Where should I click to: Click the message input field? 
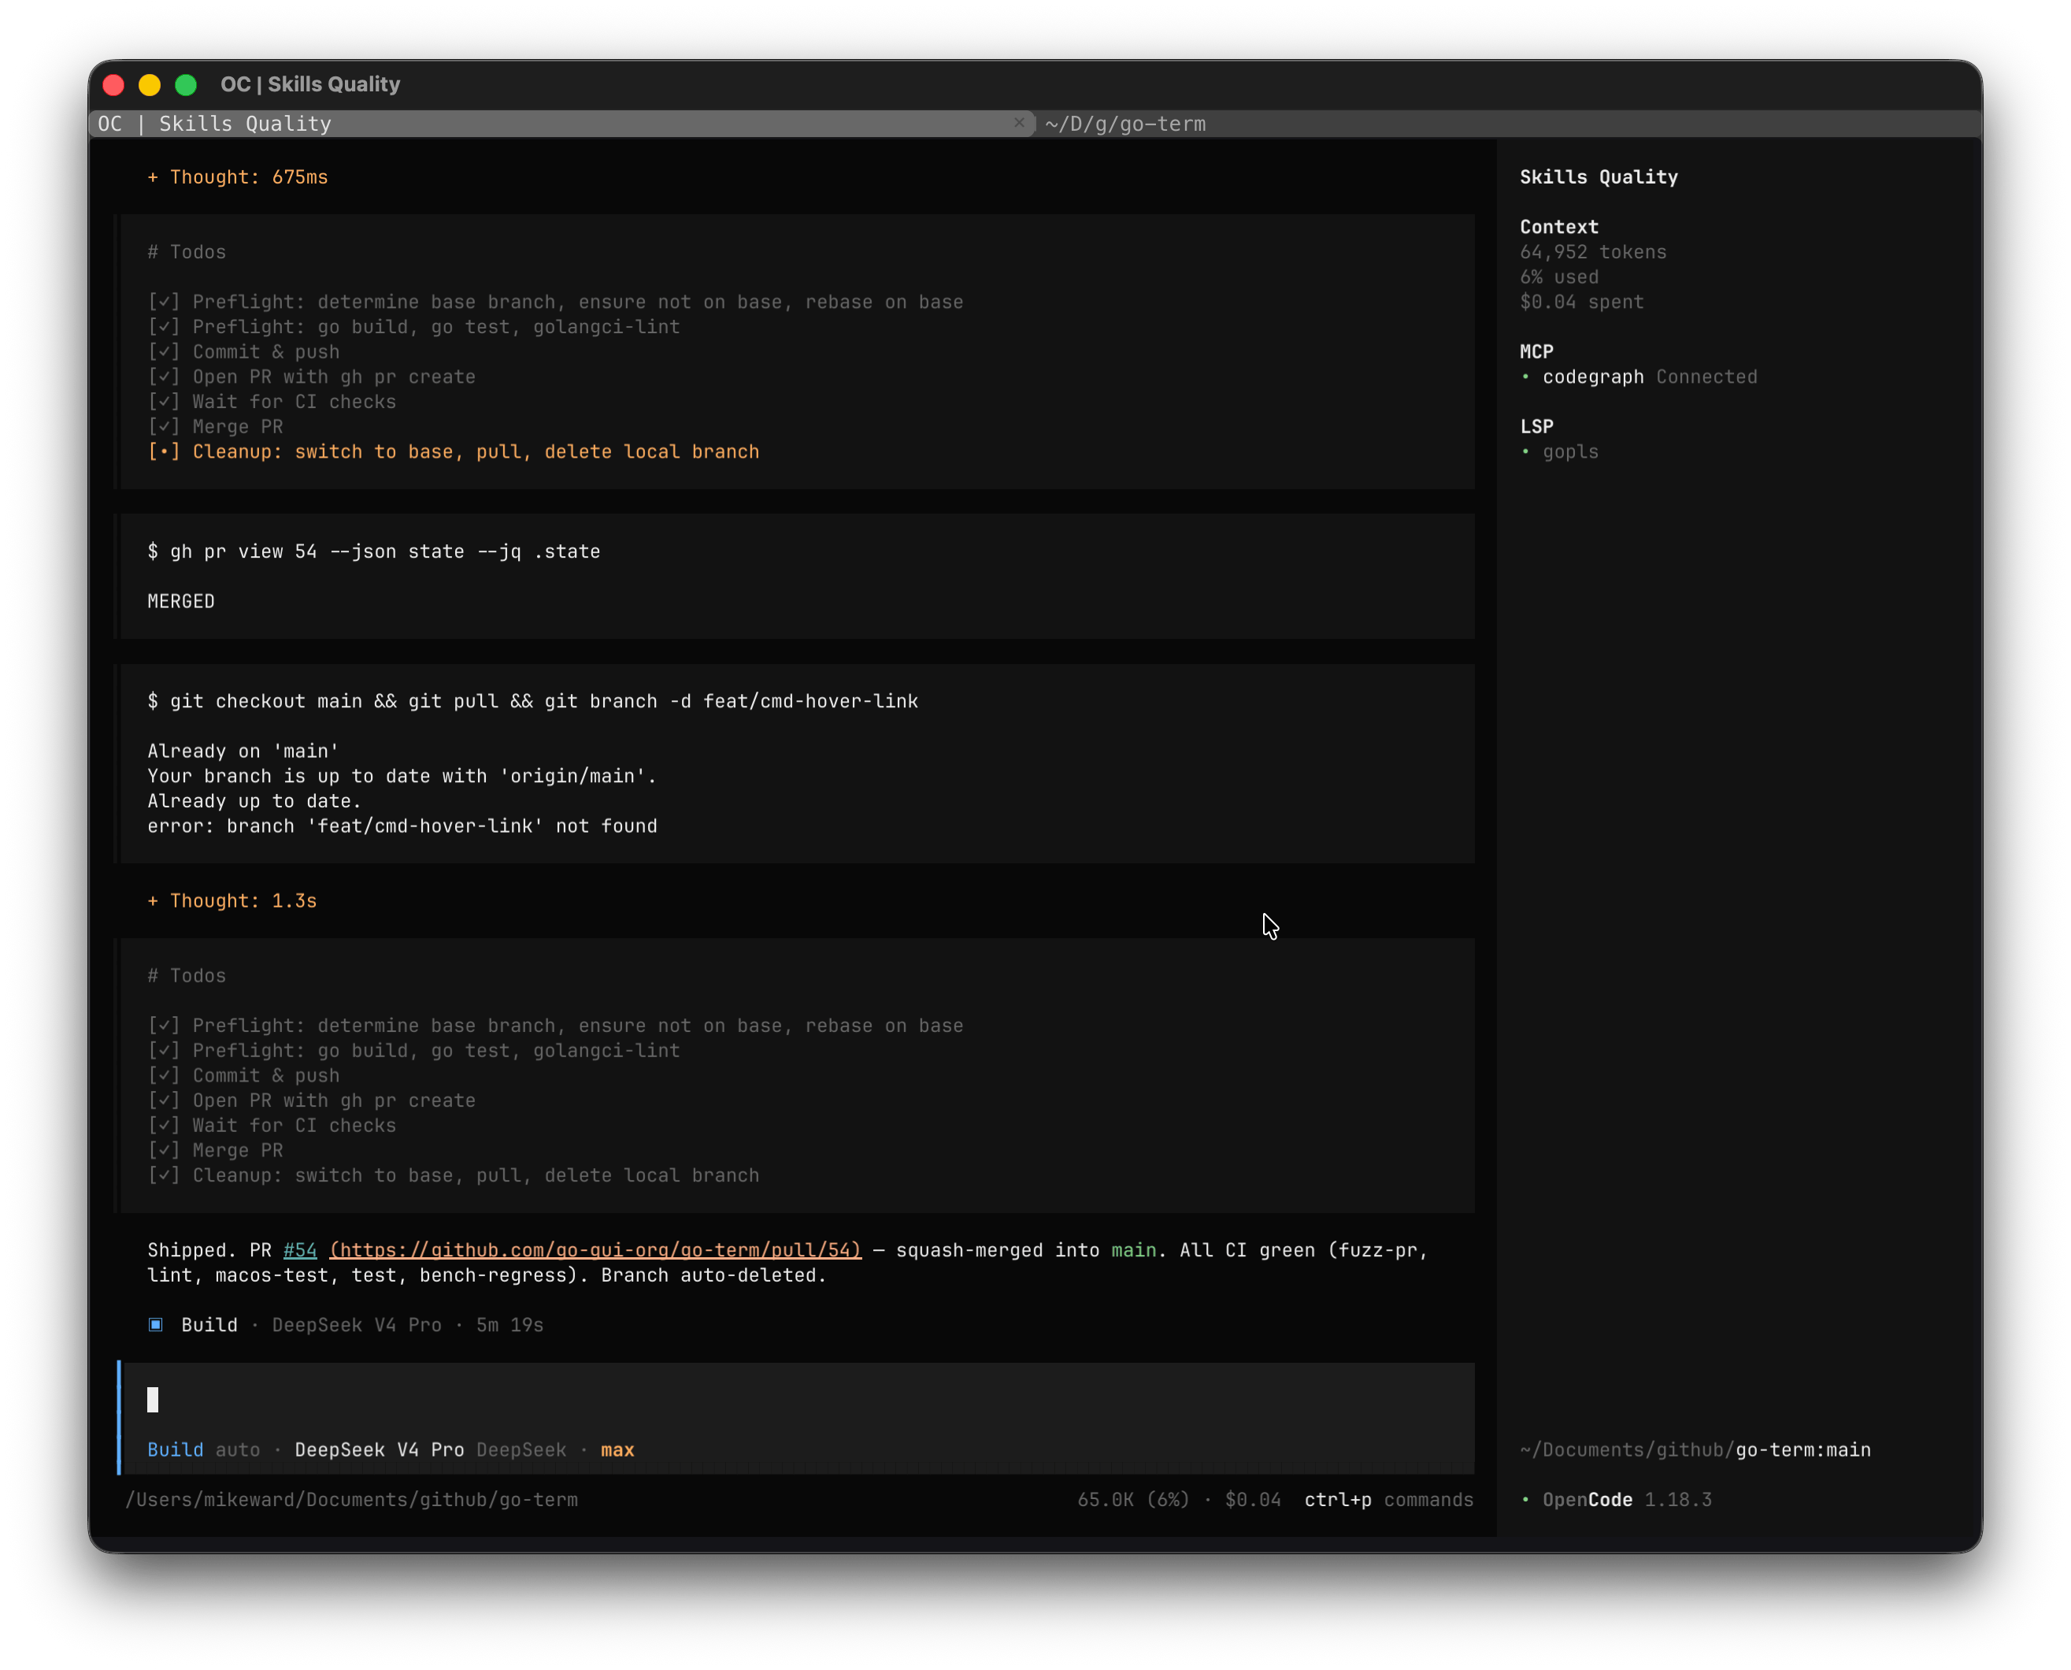coord(798,1400)
